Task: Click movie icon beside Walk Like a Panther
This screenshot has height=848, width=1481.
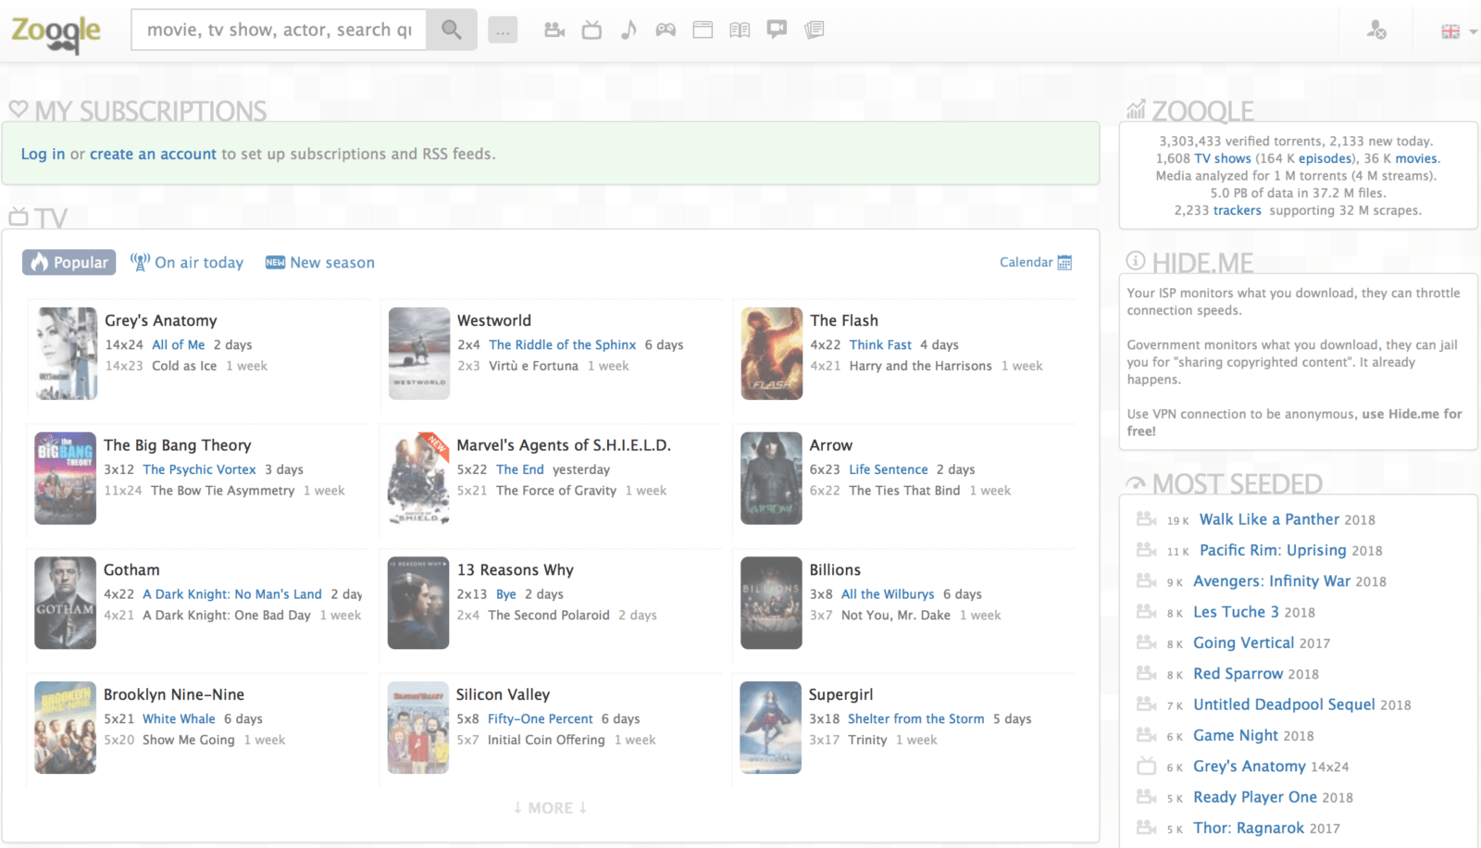Action: pyautogui.click(x=1146, y=519)
